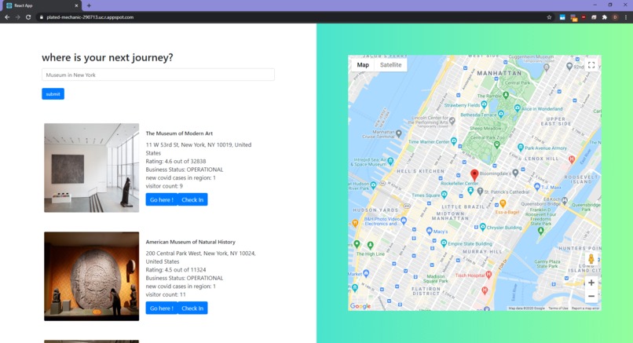Screen dimensions: 633x343
Task: Toggle fullscreen map view
Action: [x=591, y=65]
